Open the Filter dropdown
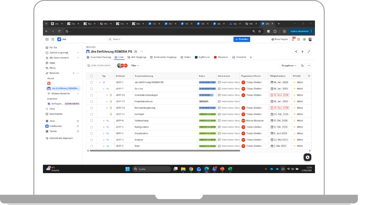This screenshot has height=205, width=388. click(136, 66)
